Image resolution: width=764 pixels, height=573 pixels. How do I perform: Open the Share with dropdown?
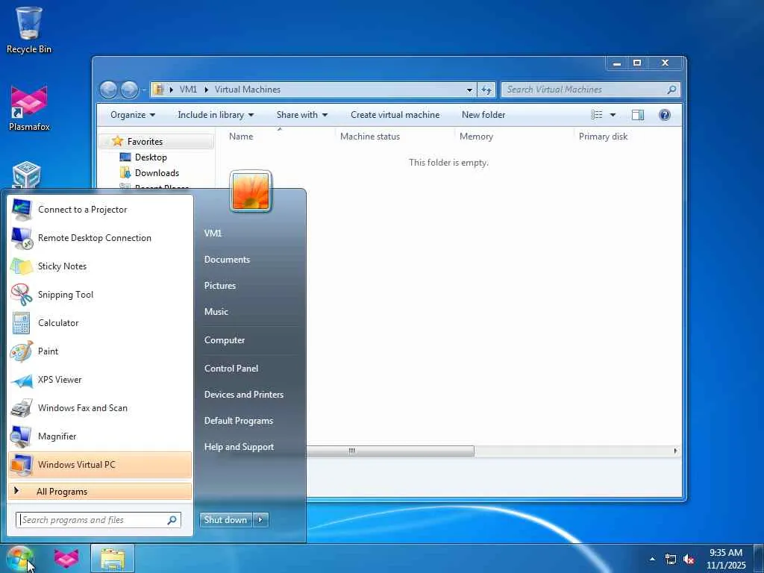coord(302,115)
